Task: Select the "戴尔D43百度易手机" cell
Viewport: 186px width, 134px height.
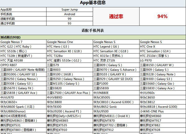Action: tap(23, 116)
